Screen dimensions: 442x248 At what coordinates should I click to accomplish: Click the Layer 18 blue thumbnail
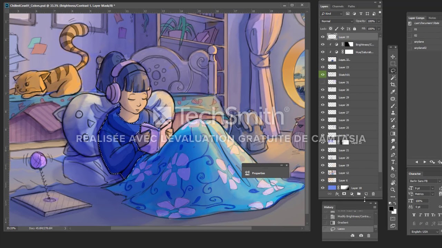[332, 188]
